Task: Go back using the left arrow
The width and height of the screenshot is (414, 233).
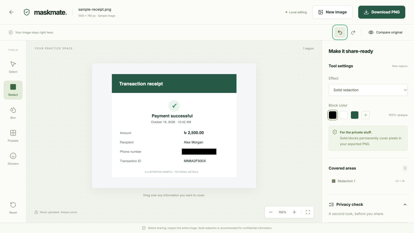Action: point(11,12)
